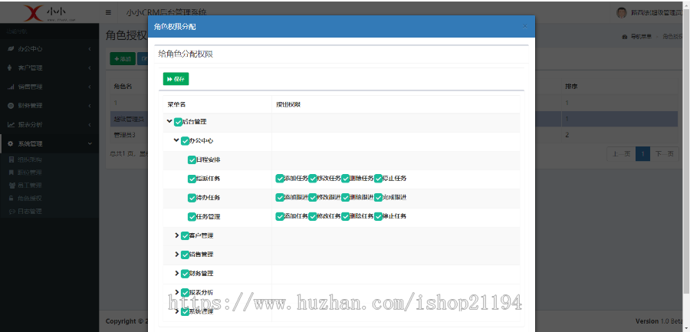Uncheck 修改任务 in the 指派任务 row
Viewport: 690px width, 332px height.
point(313,179)
